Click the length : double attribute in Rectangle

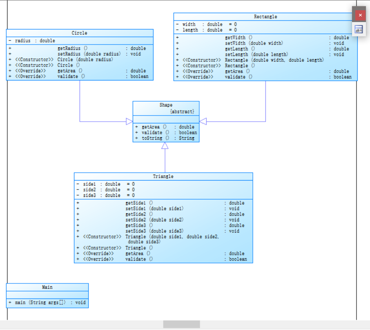coord(207,30)
